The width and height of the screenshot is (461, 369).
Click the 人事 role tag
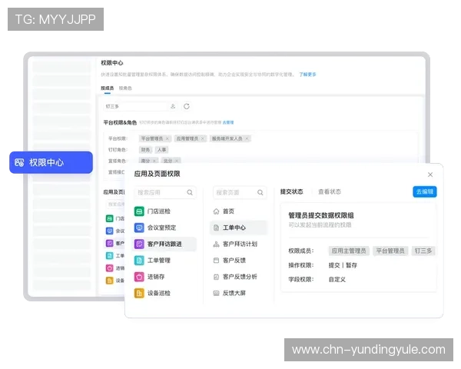(161, 150)
